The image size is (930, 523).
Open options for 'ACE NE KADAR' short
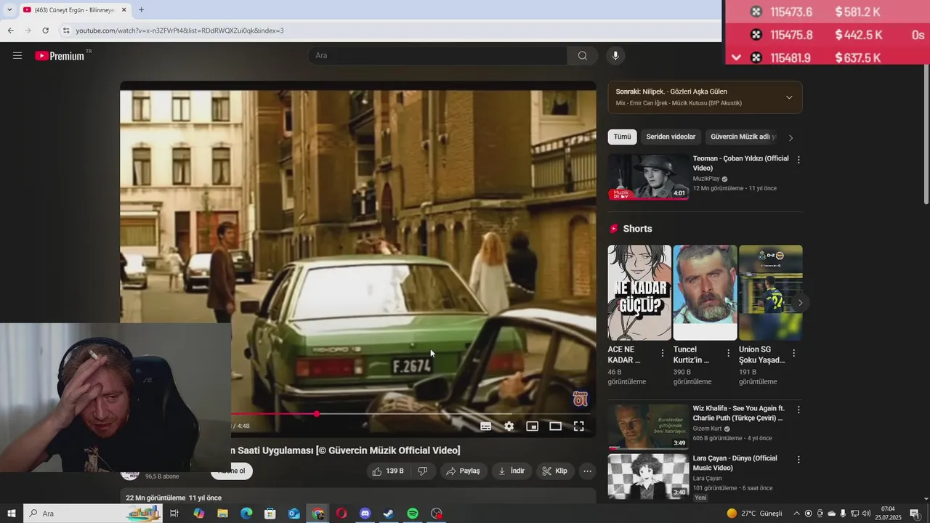click(663, 353)
